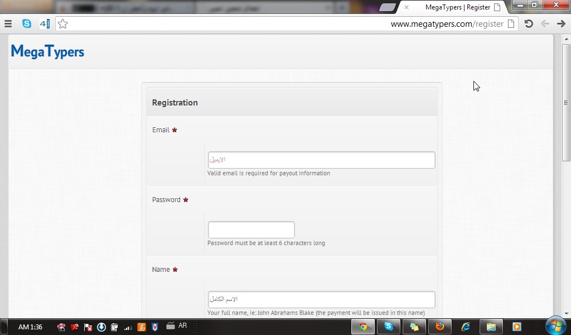The image size is (571, 335).
Task: Bookmark this page with the star icon
Action: coord(63,24)
